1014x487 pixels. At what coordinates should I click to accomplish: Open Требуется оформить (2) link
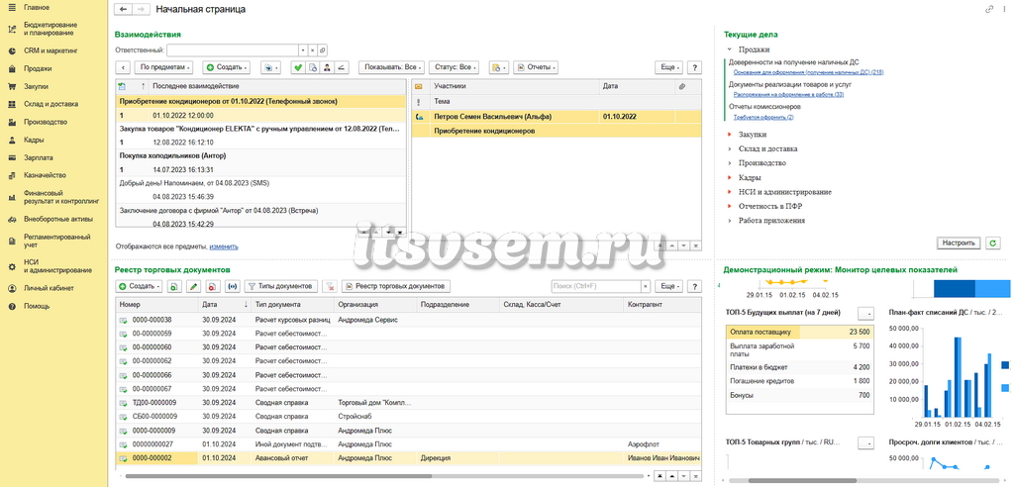763,117
